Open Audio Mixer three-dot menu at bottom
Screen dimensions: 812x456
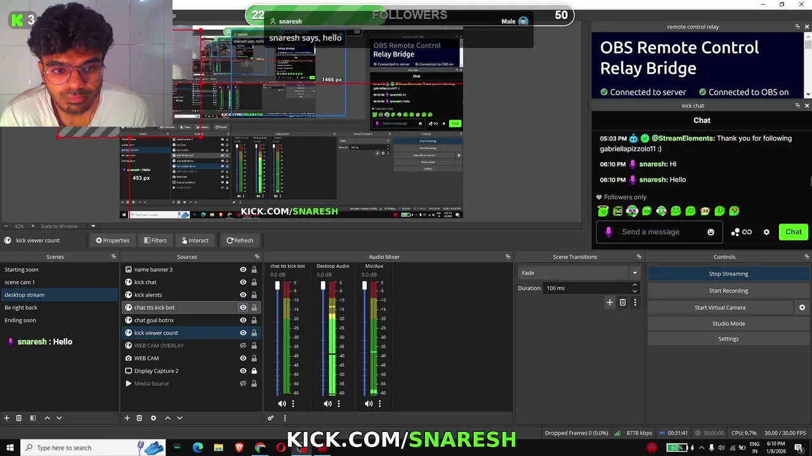pos(285,418)
